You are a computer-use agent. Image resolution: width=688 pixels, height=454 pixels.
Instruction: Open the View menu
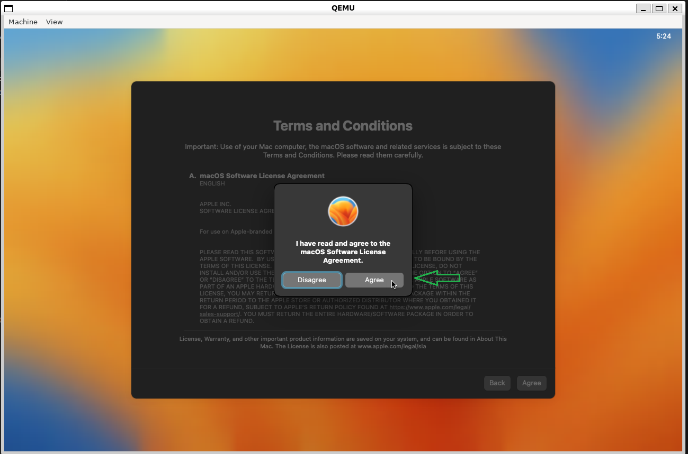54,22
